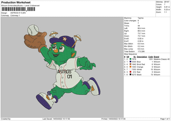Viewport: 171px width, 121px height.
Task: Click the 'Left:' extent label
Action: point(126,28)
